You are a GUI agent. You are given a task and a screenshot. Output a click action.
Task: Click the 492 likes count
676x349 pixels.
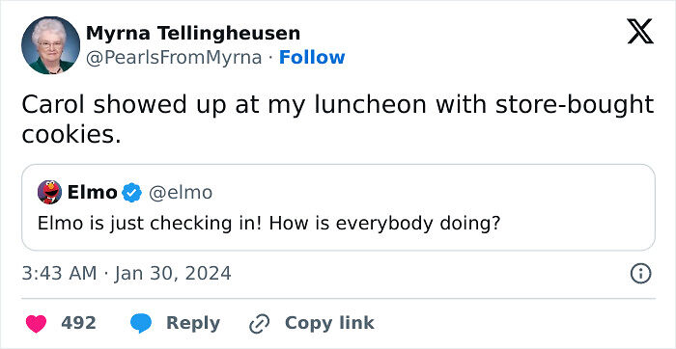[x=78, y=323]
